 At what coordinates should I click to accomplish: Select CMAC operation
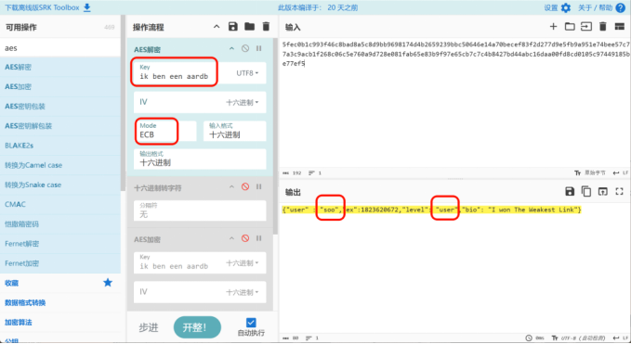(60, 204)
